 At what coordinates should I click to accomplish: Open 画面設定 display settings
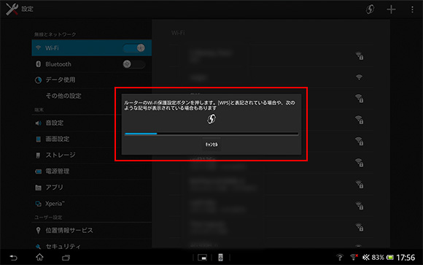pos(74,139)
